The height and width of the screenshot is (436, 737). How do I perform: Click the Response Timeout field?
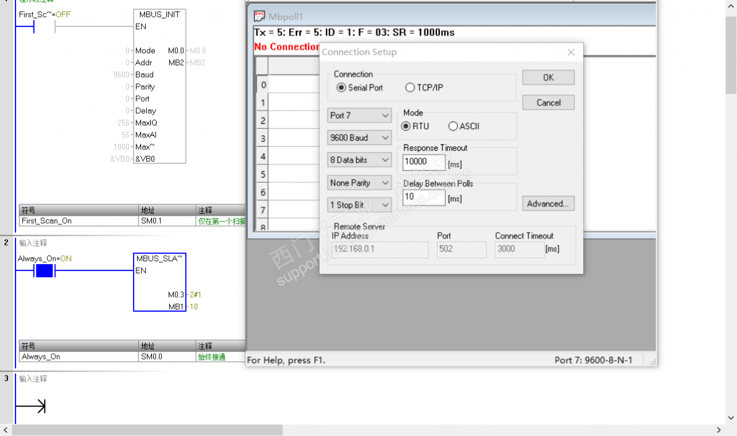pos(424,162)
